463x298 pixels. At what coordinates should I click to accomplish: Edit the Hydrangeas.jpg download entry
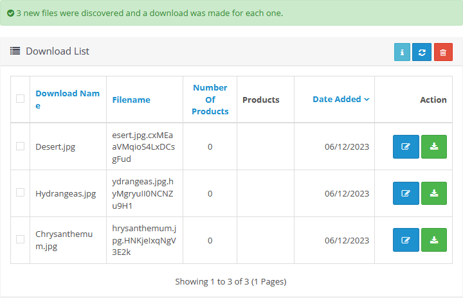406,193
